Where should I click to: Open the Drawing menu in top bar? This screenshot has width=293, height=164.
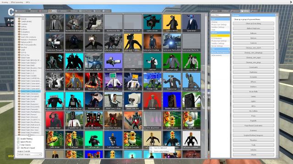[5, 2]
